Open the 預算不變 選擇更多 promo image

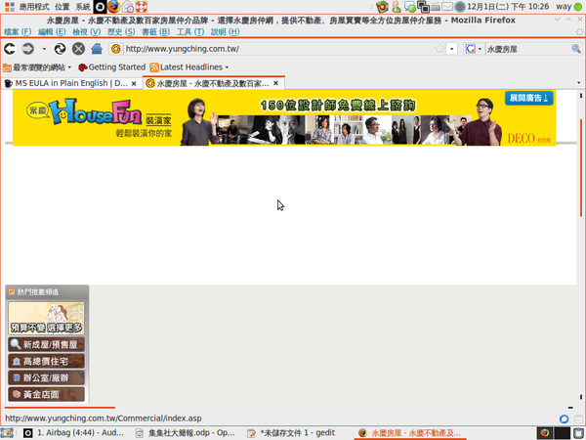tap(46, 318)
